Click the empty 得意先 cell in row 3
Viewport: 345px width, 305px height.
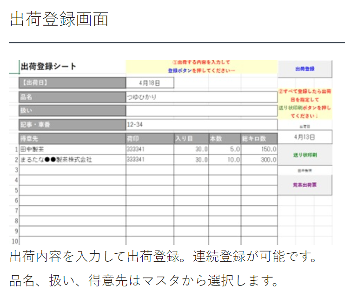(x=72, y=170)
